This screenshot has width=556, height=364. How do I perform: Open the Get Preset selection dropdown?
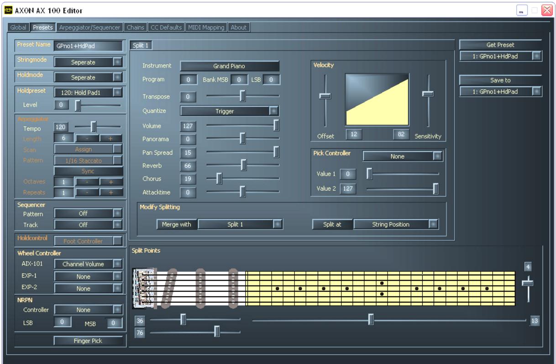point(500,56)
